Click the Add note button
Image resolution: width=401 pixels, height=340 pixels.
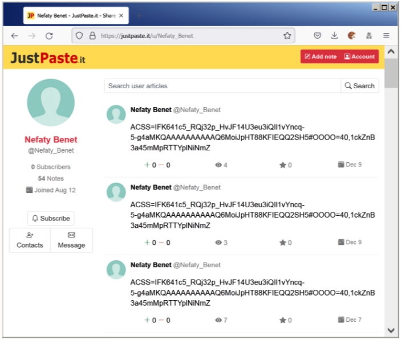(321, 57)
